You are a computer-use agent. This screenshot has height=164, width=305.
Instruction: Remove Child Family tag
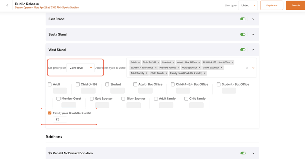pos(166,73)
